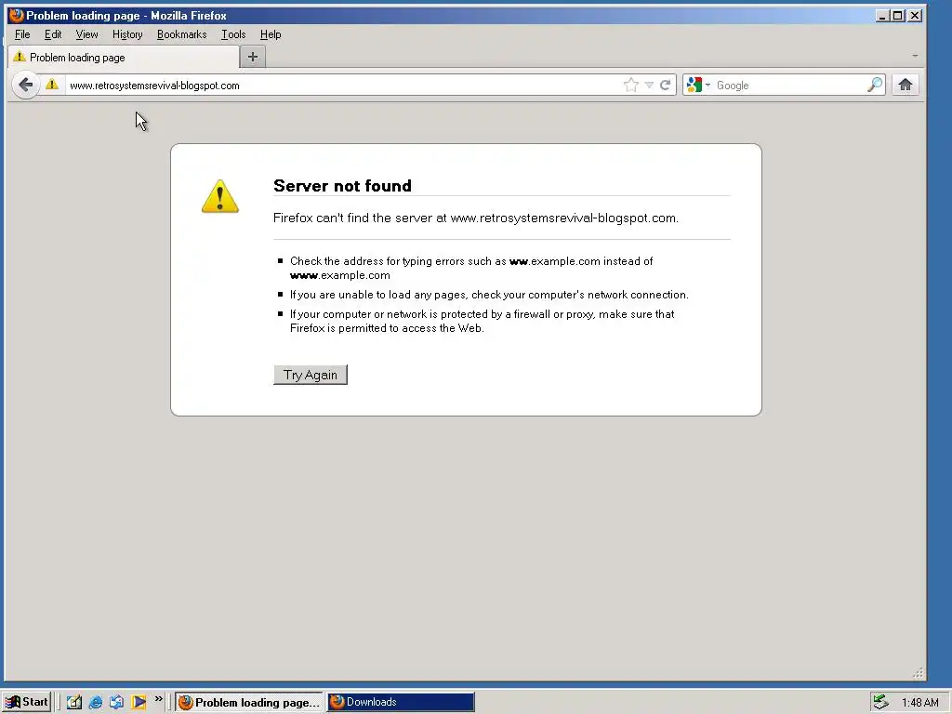Screen dimensions: 952x714
Task: Open a new tab with the plus button
Action: tap(253, 57)
